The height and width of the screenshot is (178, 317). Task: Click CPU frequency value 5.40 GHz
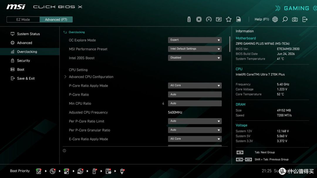point(283,84)
